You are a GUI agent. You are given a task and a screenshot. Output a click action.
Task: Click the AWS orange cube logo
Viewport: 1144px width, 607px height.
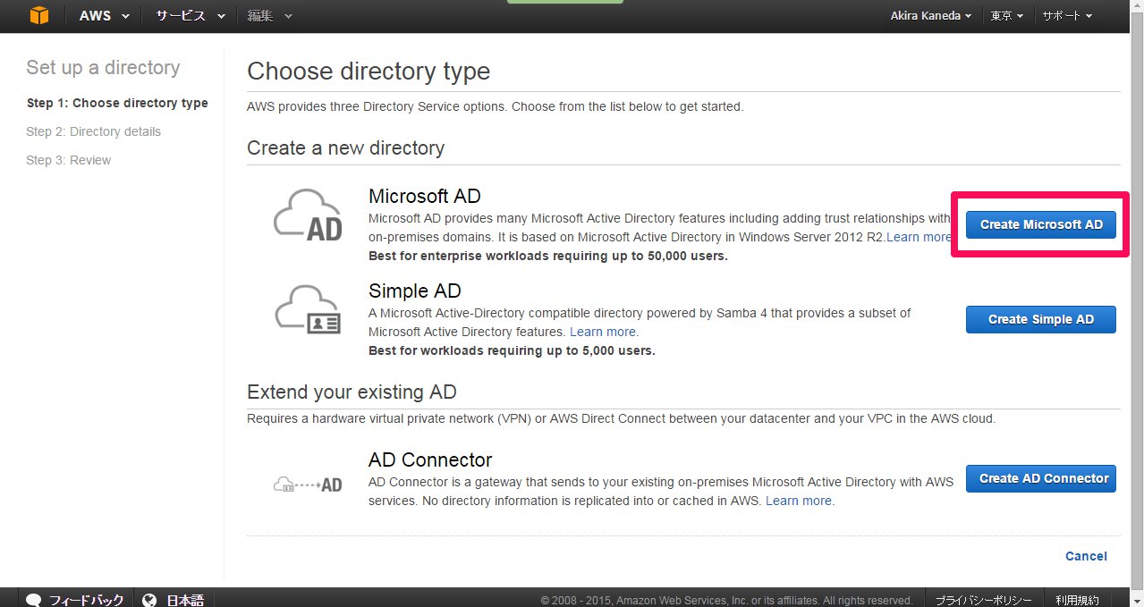[39, 16]
